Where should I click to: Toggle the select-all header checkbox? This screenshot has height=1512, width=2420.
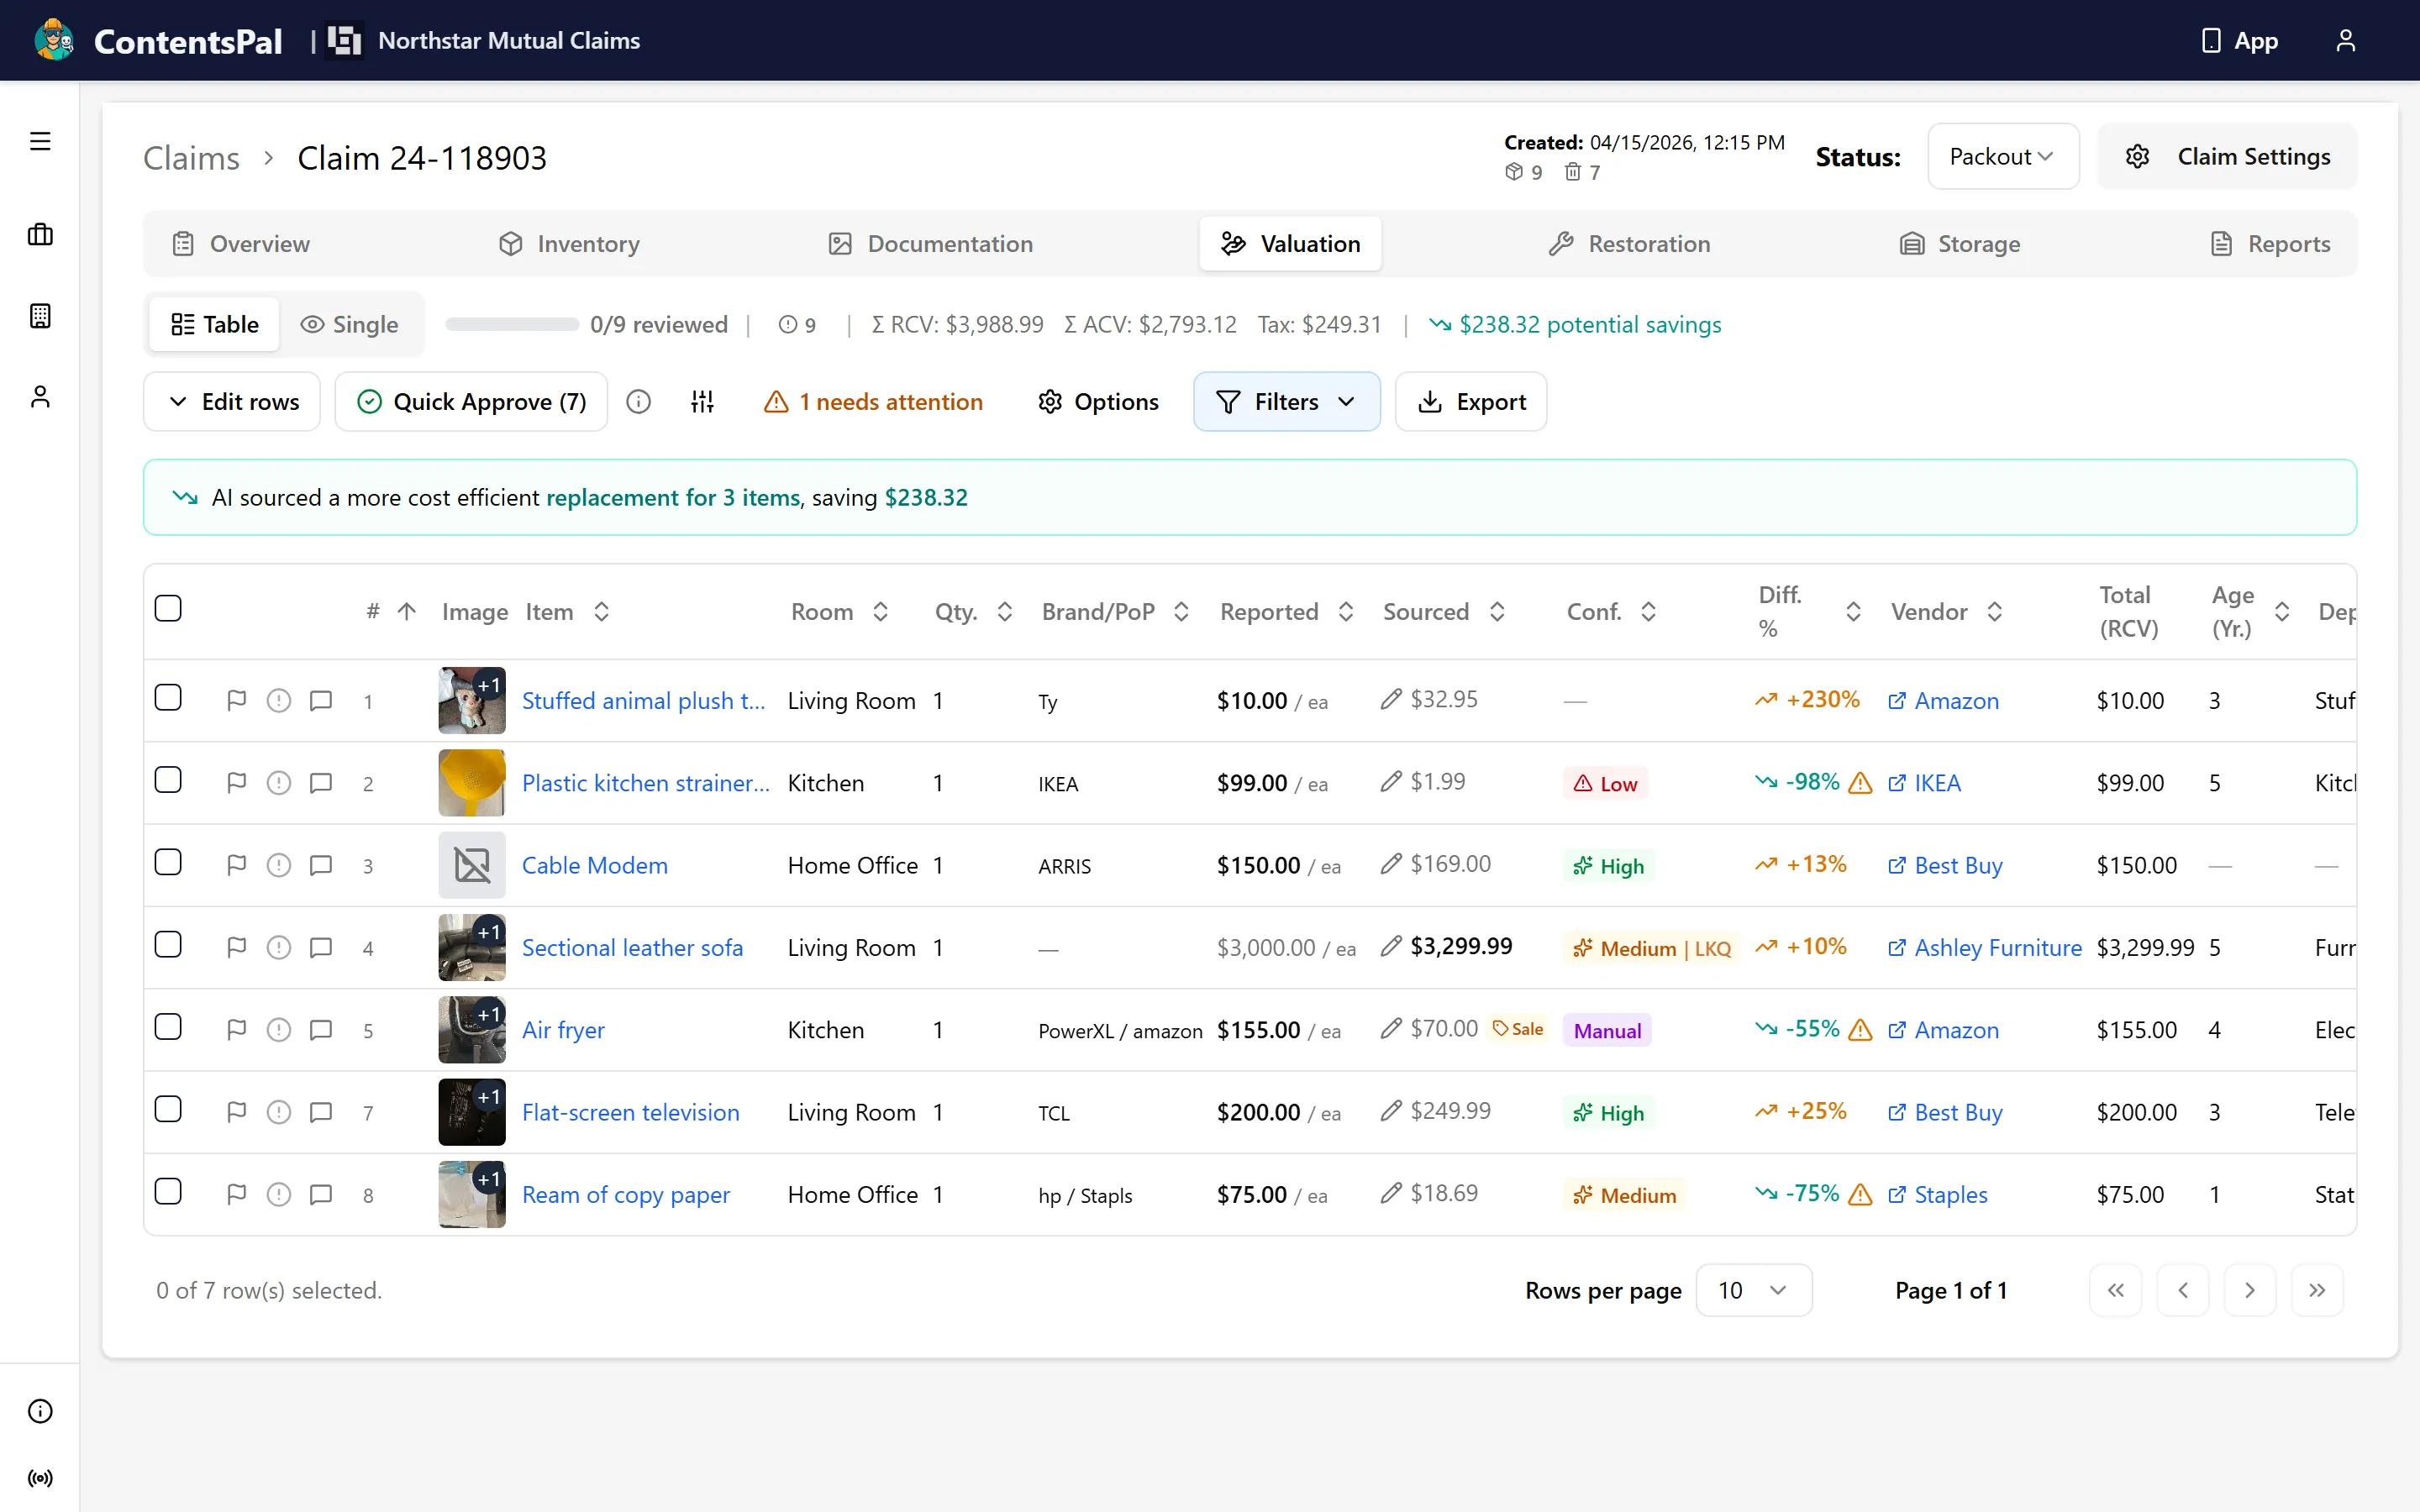[x=168, y=608]
